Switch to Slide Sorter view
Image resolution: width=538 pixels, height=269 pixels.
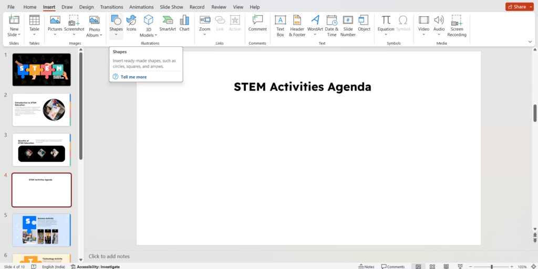click(x=432, y=266)
